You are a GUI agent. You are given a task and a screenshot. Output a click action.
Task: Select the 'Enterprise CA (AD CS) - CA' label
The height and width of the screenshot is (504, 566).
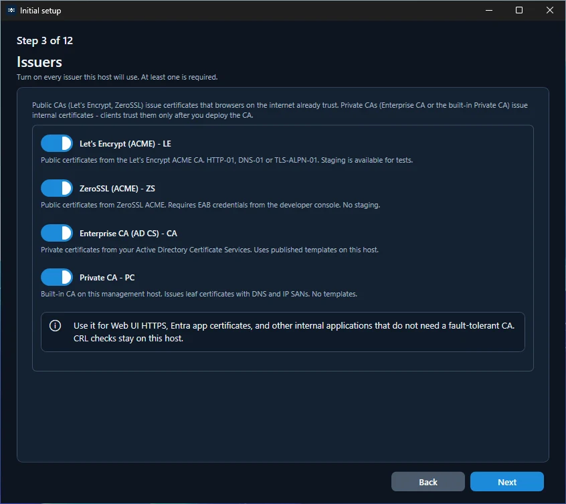tap(128, 233)
